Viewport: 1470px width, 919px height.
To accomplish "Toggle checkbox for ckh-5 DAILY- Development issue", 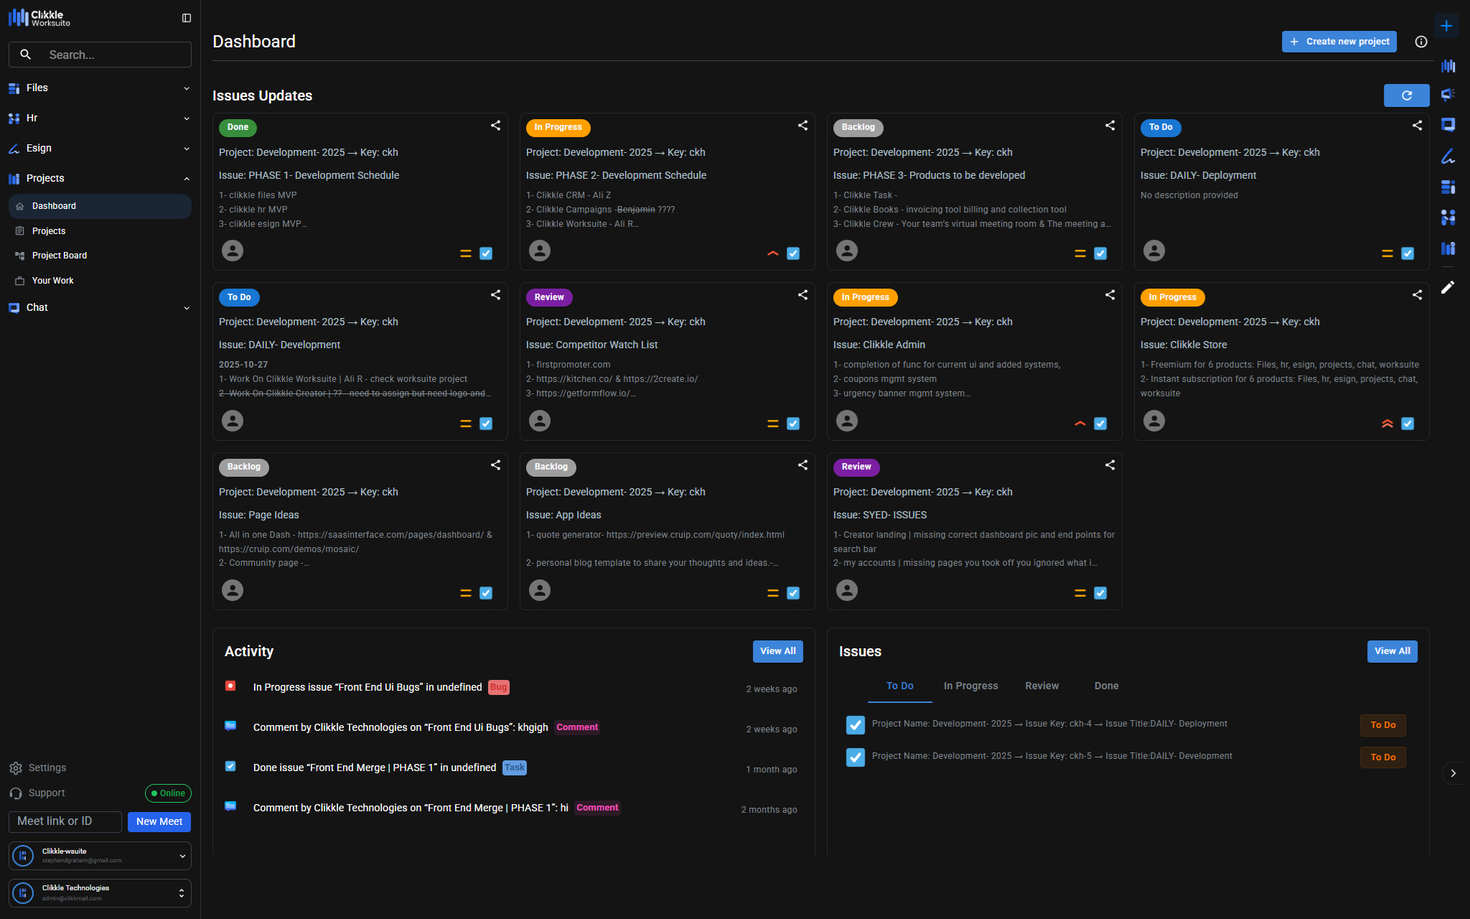I will pos(855,757).
